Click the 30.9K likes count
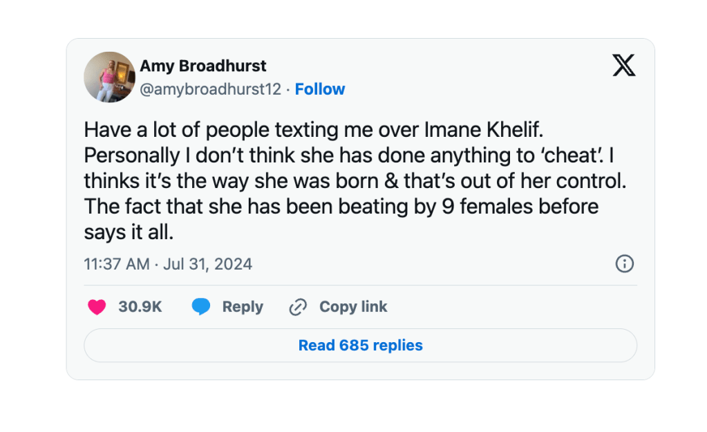 (140, 307)
